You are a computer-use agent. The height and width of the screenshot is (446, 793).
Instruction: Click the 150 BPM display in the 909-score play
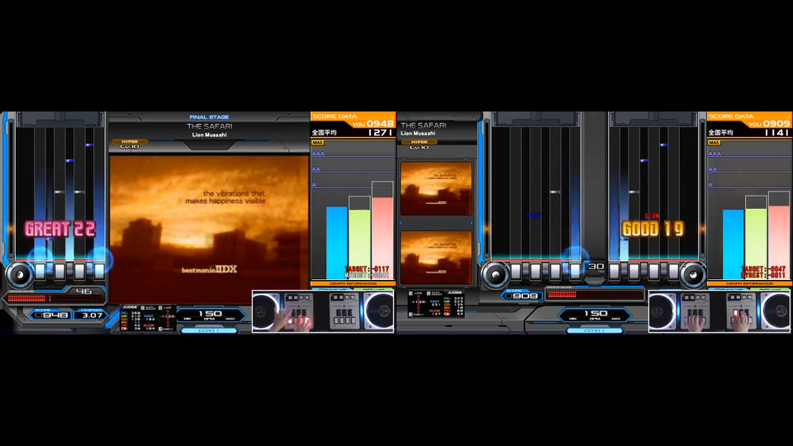(596, 315)
